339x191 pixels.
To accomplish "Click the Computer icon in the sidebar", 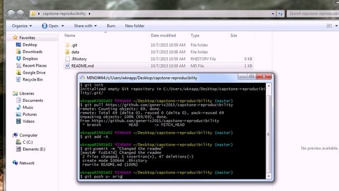I will pos(15,135).
